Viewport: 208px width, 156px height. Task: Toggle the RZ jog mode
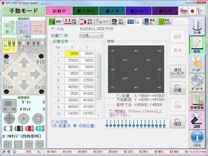[7, 60]
